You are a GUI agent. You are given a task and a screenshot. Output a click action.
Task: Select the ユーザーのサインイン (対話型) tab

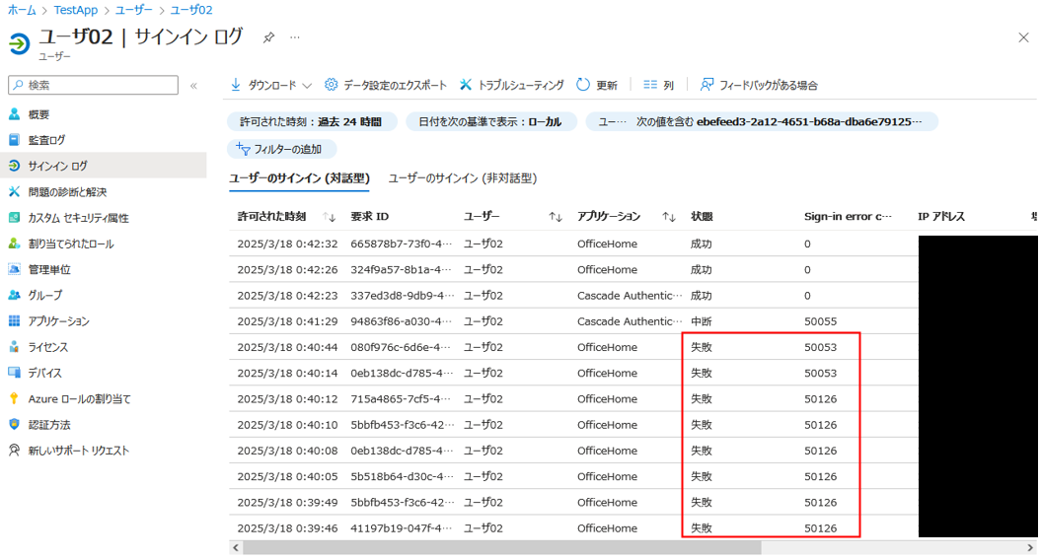coord(299,178)
